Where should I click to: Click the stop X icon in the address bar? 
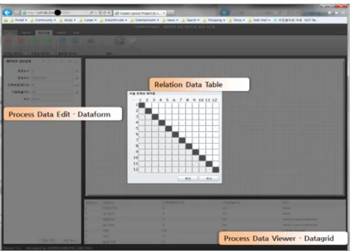109,13
